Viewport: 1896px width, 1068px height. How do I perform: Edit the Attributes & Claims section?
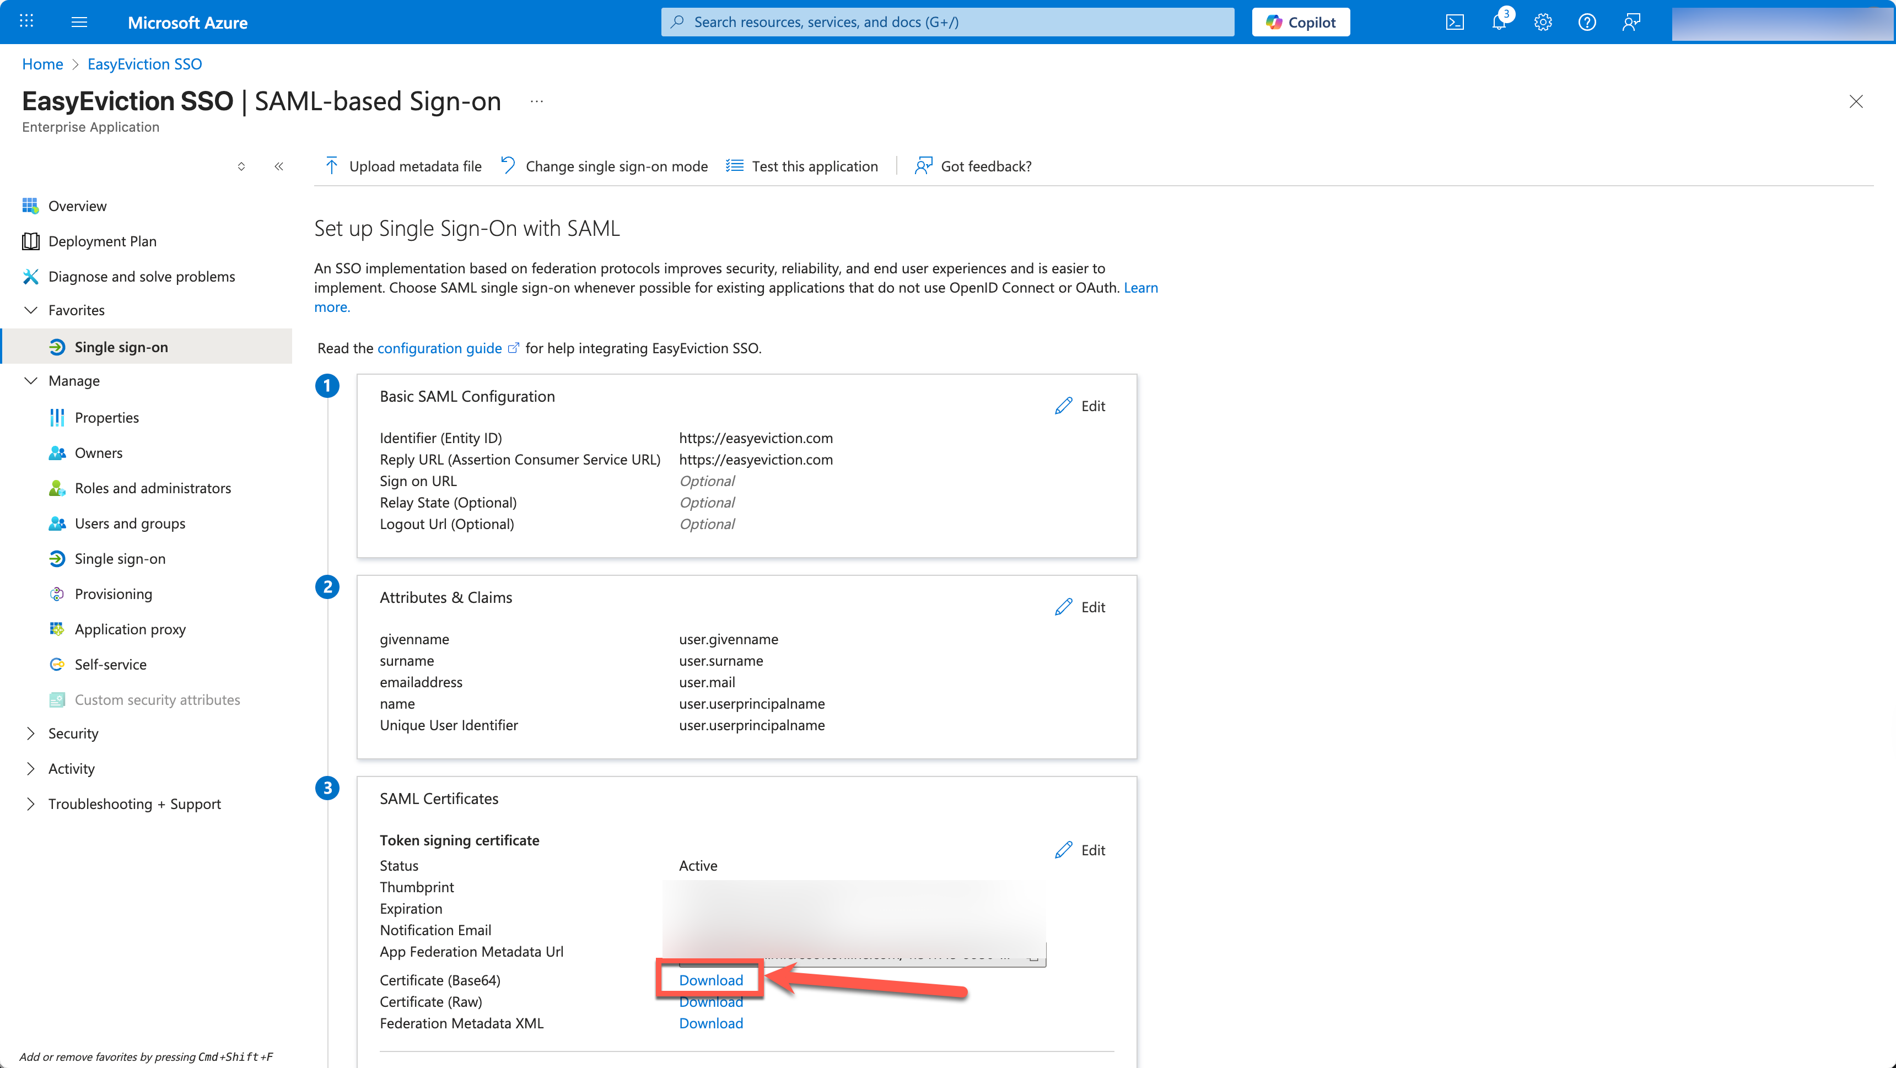click(x=1080, y=607)
